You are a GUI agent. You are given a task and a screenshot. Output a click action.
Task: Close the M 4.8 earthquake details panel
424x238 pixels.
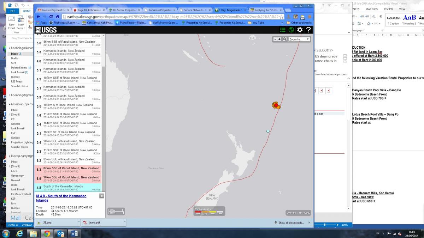pyautogui.click(x=101, y=196)
